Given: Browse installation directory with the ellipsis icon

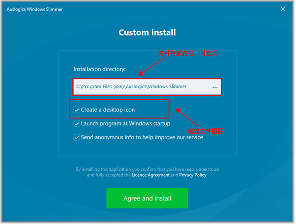Looking at the screenshot, I should pyautogui.click(x=215, y=87).
